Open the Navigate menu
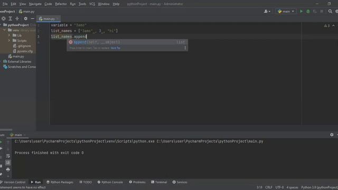338x190 pixels. [x=35, y=4]
